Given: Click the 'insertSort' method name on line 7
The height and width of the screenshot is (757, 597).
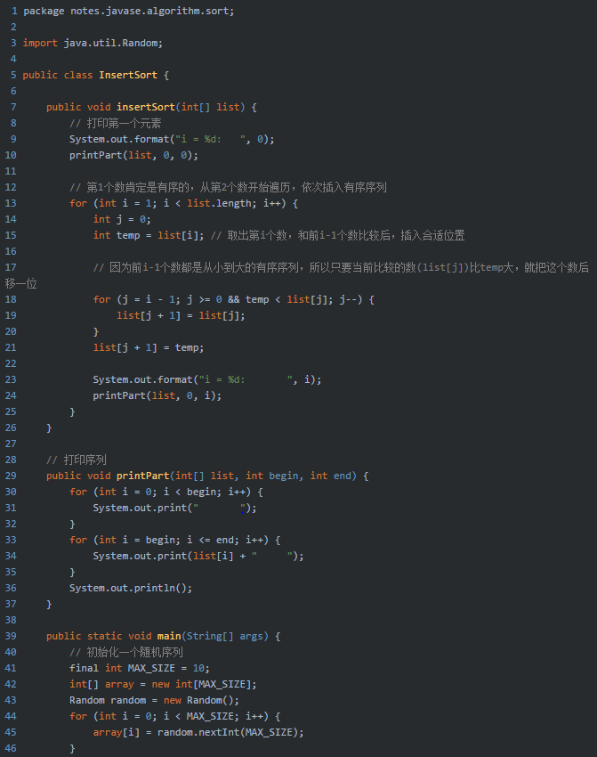Looking at the screenshot, I should tap(146, 107).
